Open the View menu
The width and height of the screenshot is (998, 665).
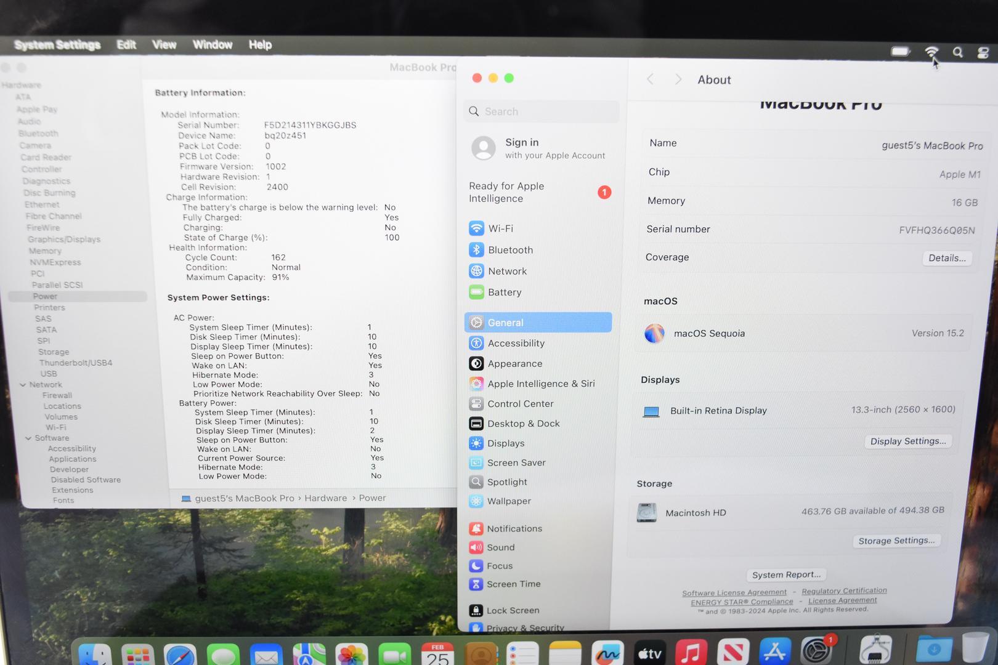coord(164,45)
